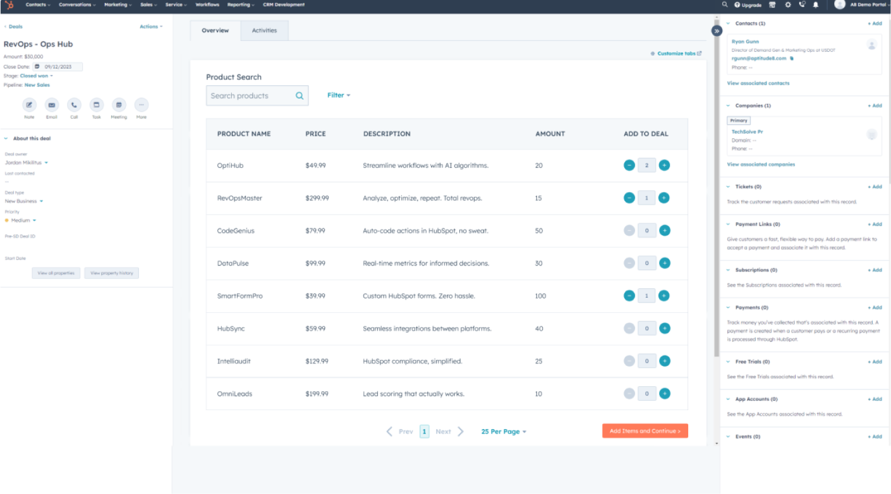Open the HubSpot sprocket logo home
The height and width of the screenshot is (494, 891).
[10, 4]
